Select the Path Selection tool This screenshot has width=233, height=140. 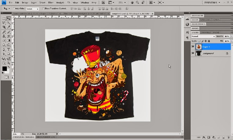click(x=4, y=54)
